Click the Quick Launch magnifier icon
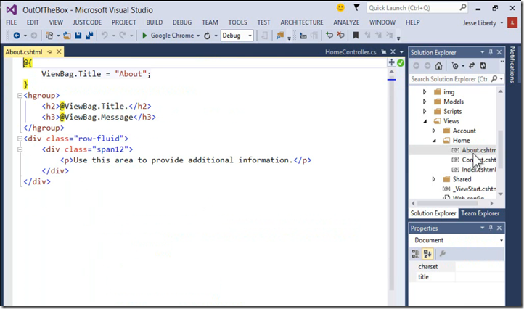Screen dimensions: 524x309 [463, 7]
